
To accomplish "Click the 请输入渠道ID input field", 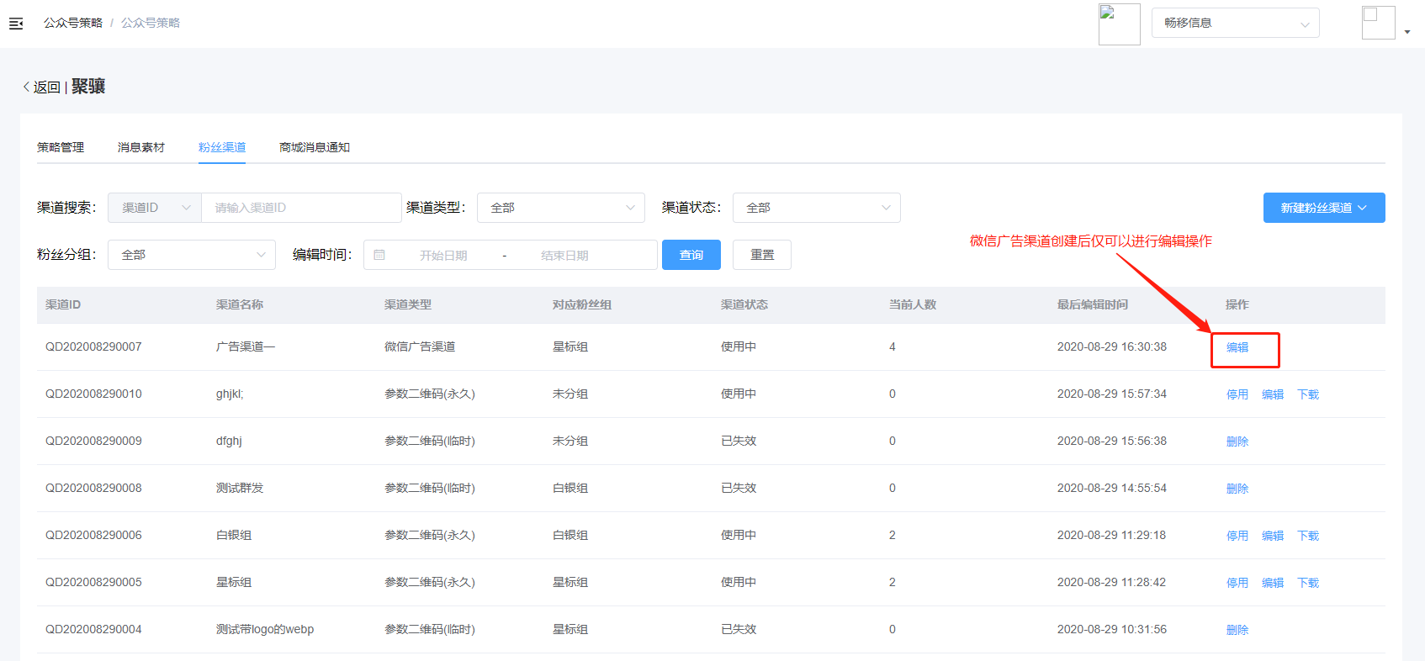I will 300,208.
